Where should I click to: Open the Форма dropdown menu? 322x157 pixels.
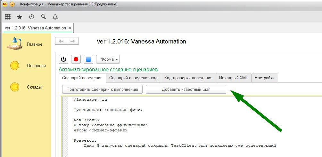(108, 59)
